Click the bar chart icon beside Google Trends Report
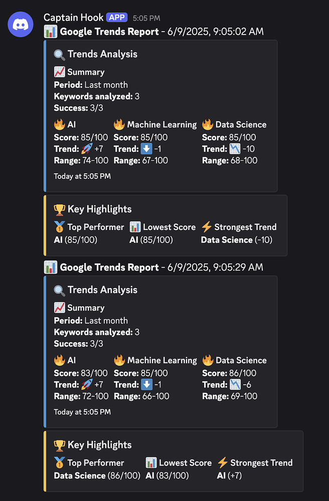 click(x=51, y=31)
